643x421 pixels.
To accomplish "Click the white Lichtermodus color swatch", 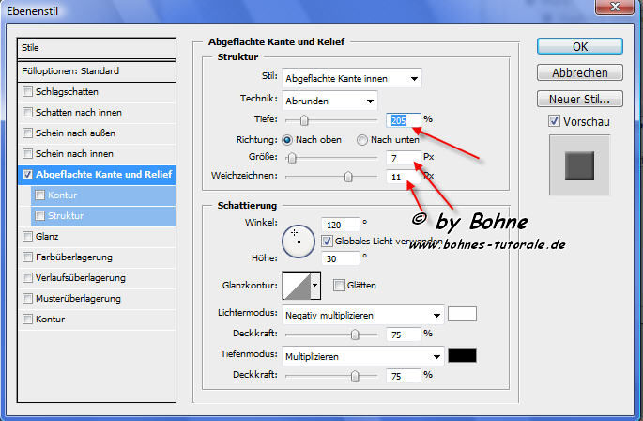I will [463, 314].
